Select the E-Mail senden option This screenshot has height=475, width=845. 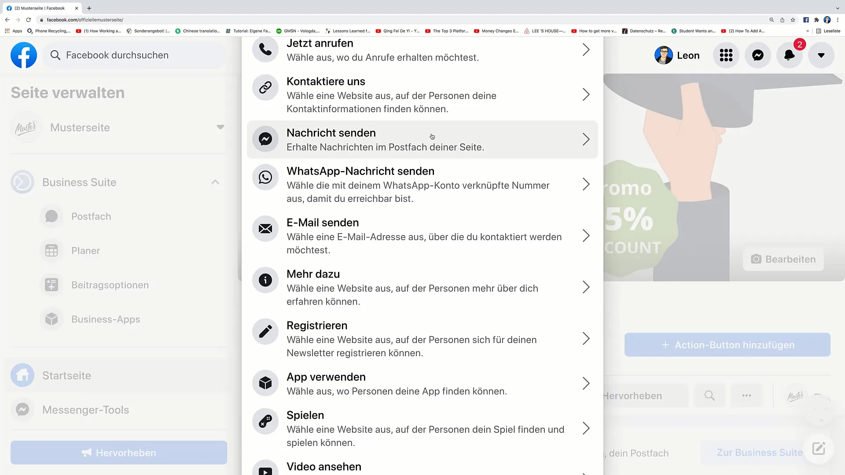point(422,236)
